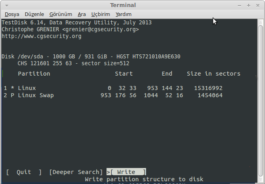
Task: Open the Yardım menu
Action: (123, 15)
